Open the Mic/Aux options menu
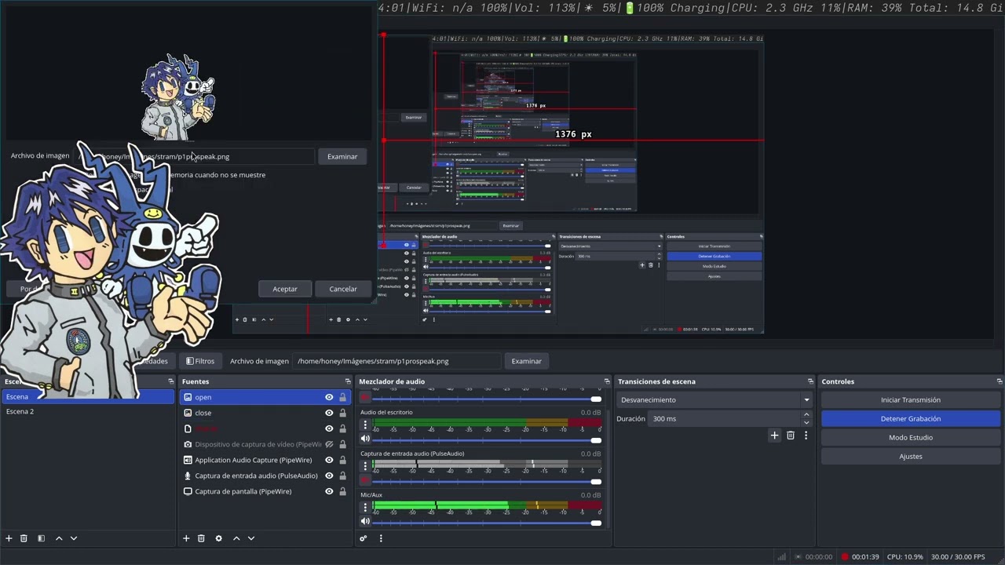 click(x=365, y=508)
